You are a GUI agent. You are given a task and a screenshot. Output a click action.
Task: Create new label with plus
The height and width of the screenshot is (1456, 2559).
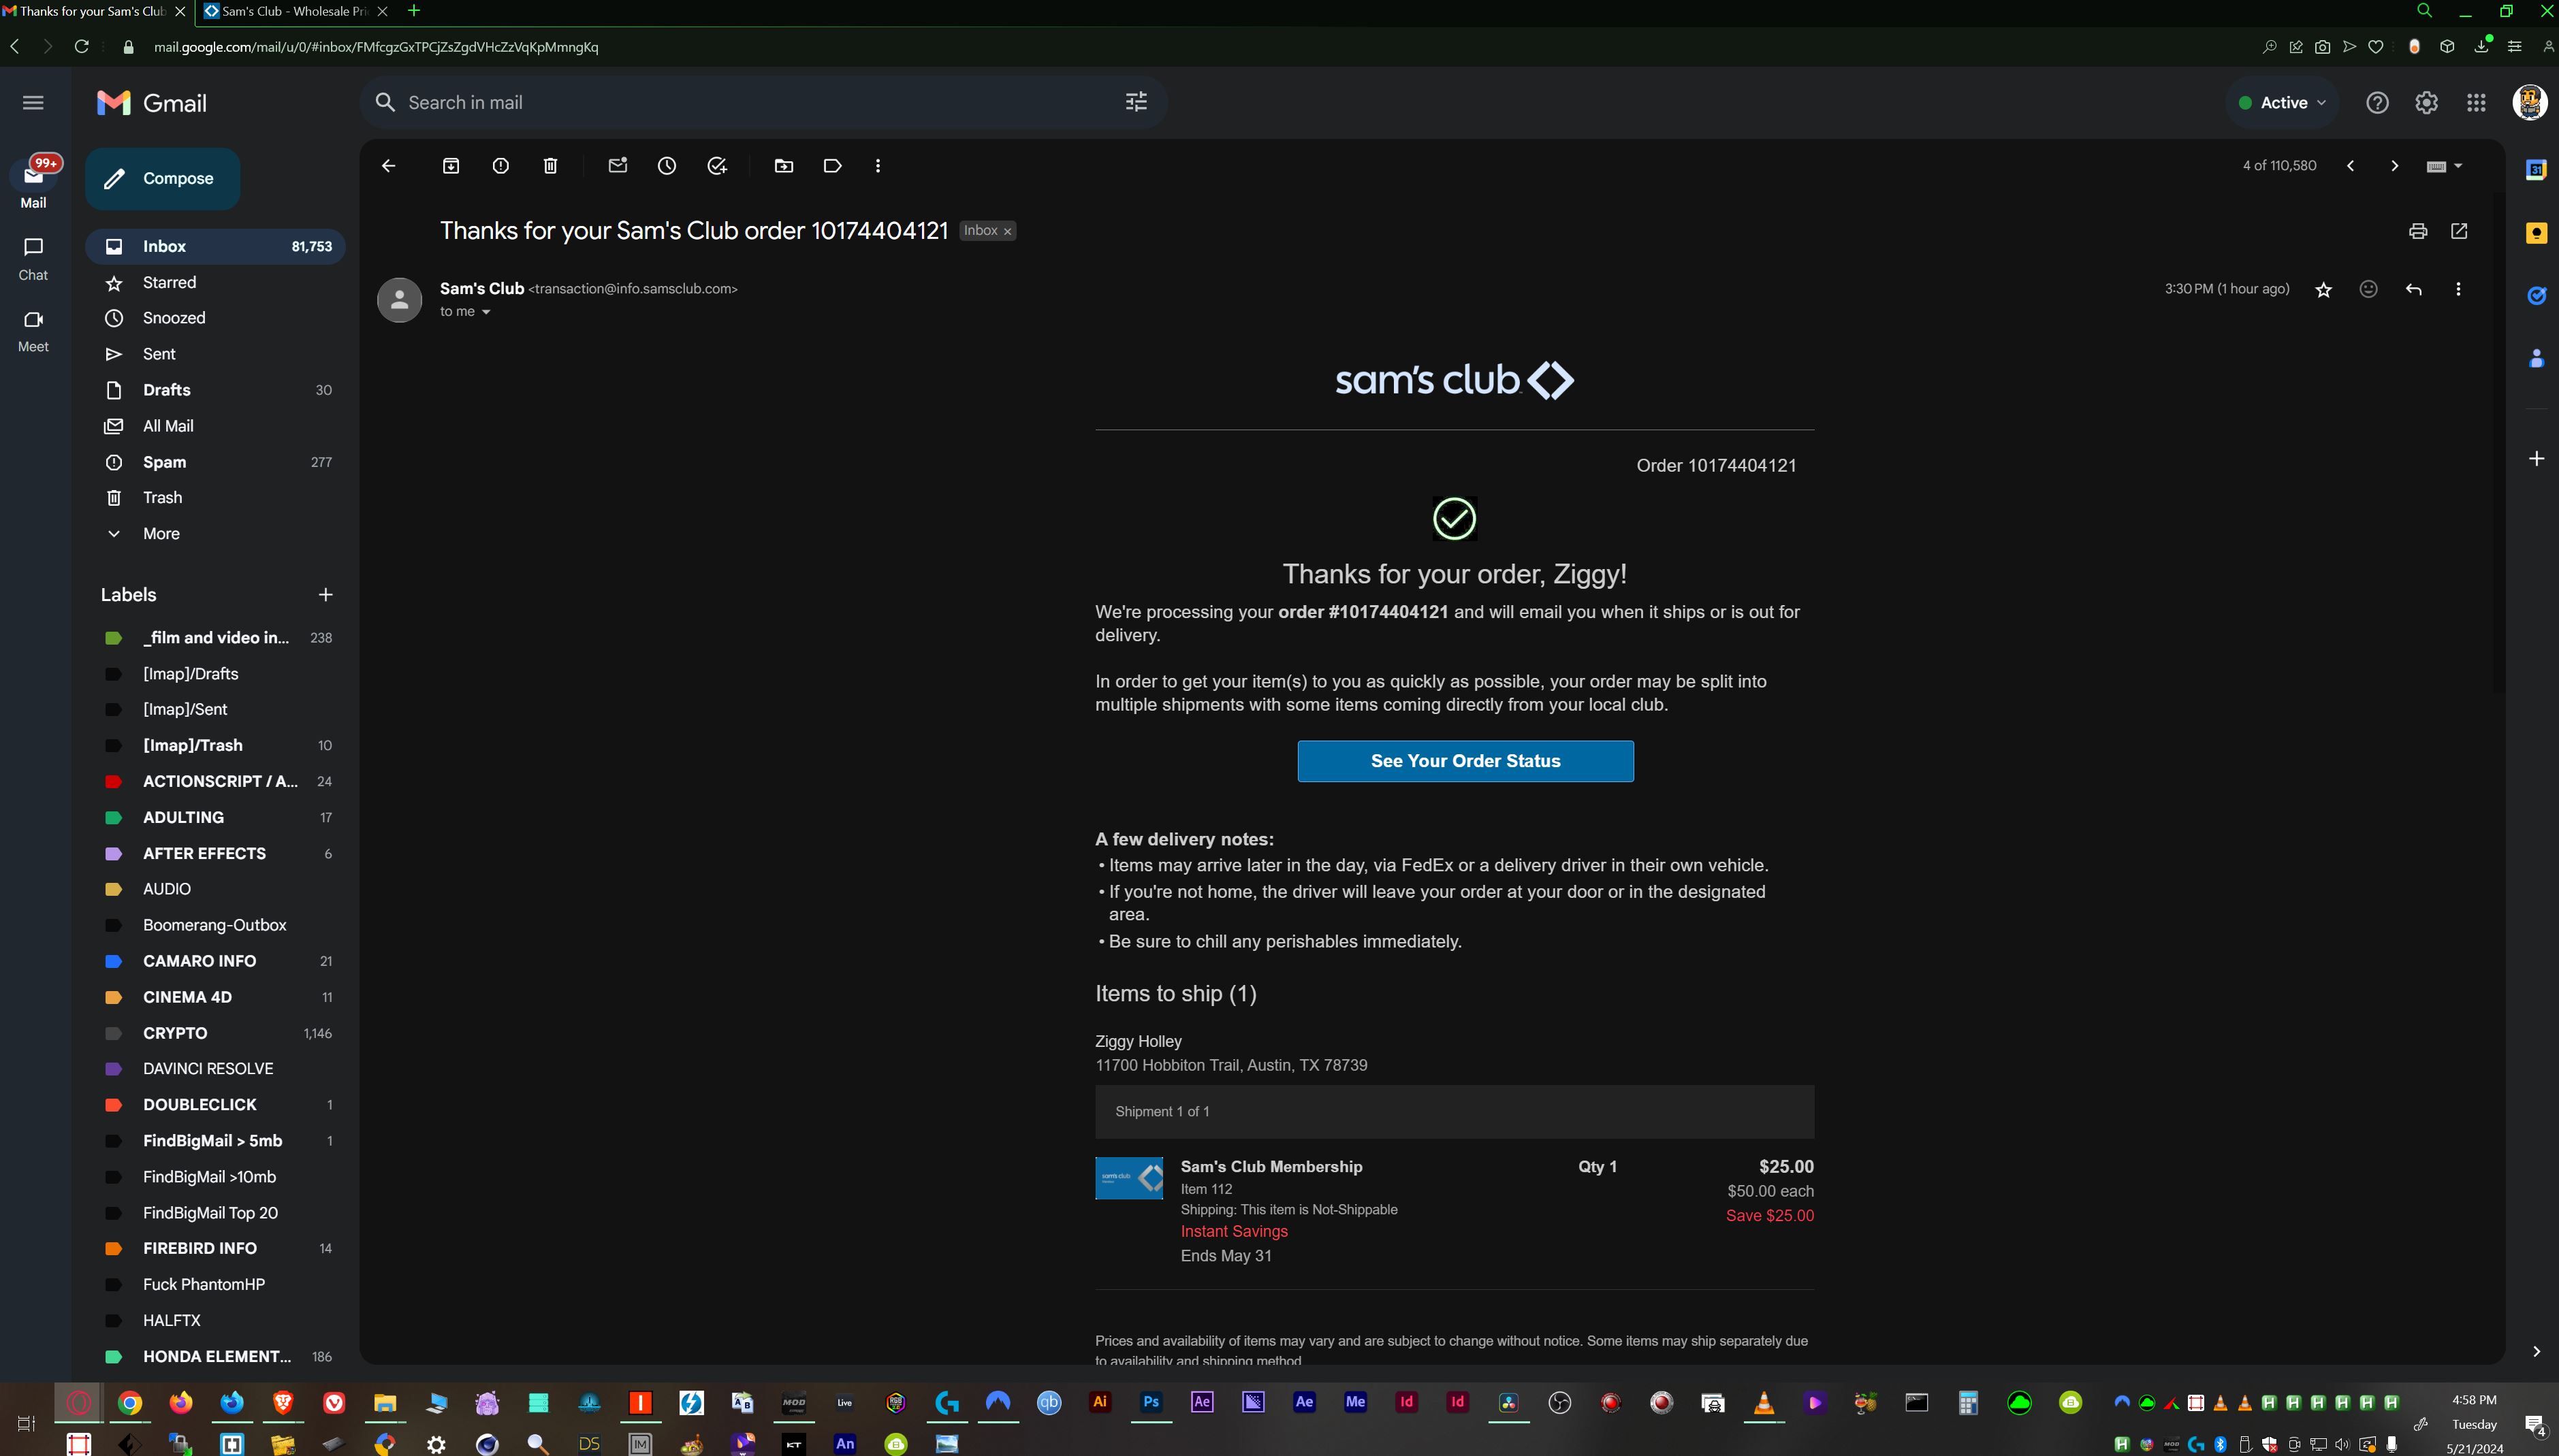pyautogui.click(x=325, y=595)
